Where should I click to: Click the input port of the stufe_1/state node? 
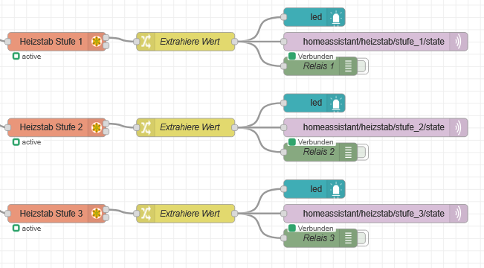(x=284, y=42)
